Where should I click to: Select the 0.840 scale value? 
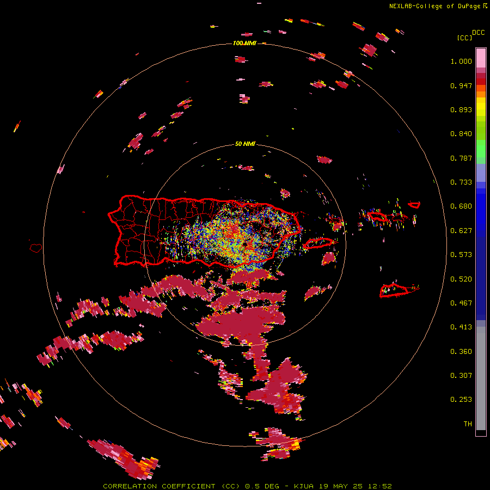tap(461, 134)
